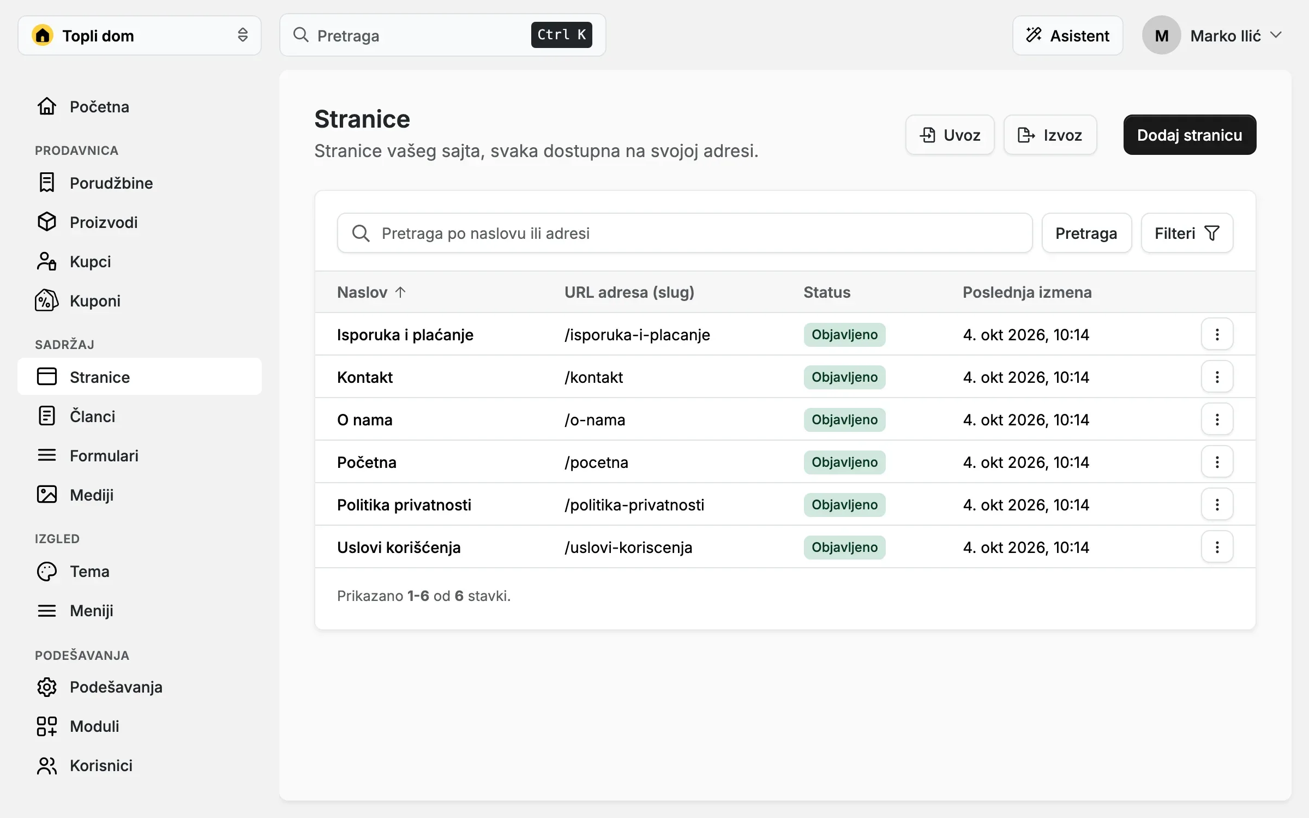Open Mediji image icon
The height and width of the screenshot is (818, 1309).
click(x=47, y=495)
